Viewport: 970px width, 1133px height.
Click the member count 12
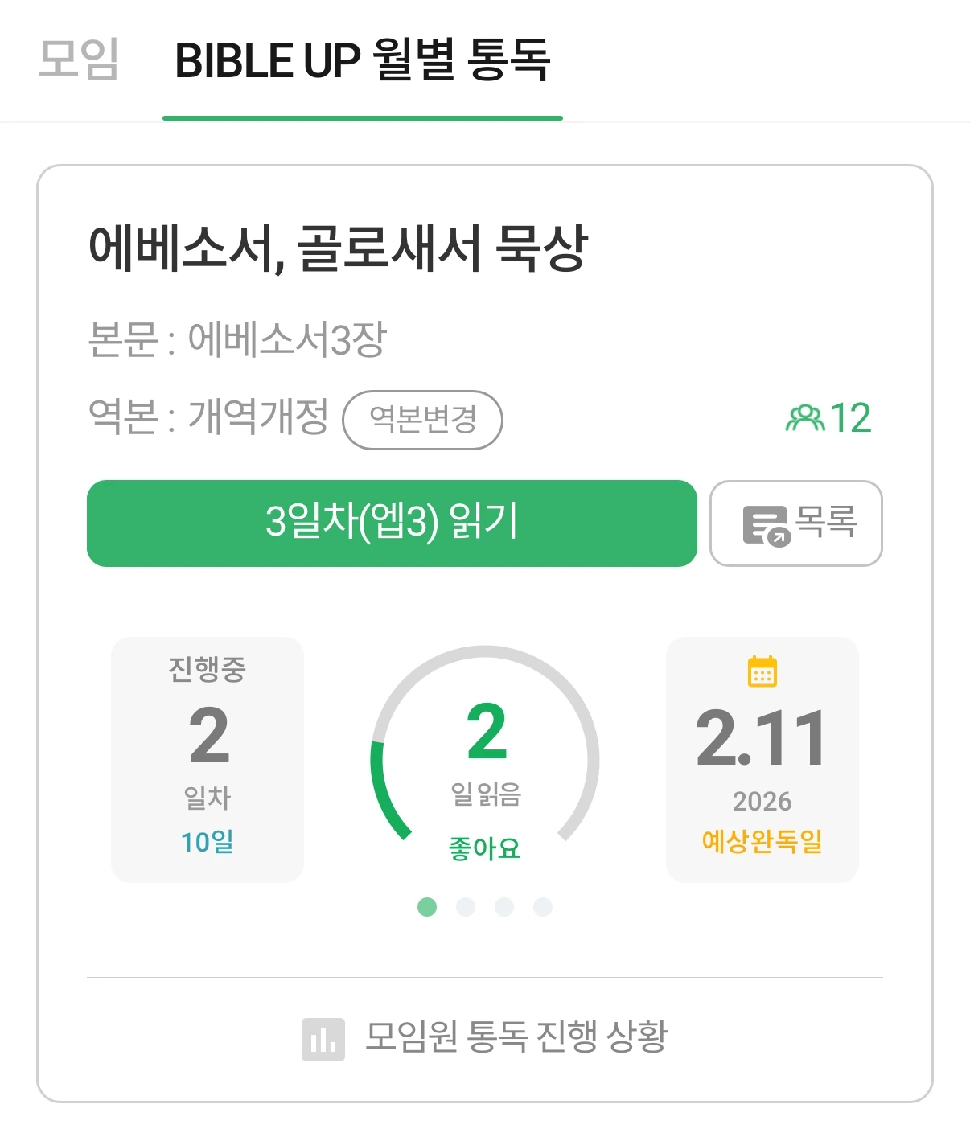(851, 418)
